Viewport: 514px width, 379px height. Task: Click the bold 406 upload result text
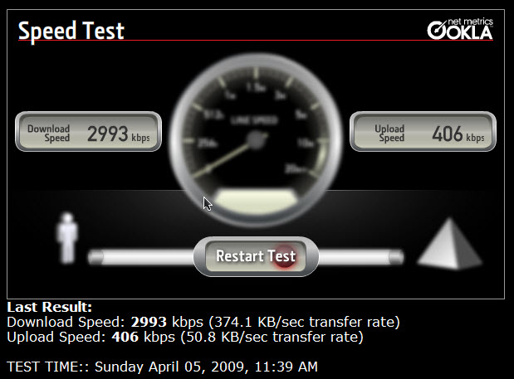coord(125,337)
